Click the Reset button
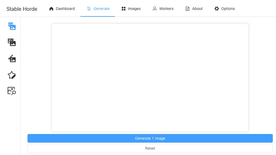 click(150, 148)
